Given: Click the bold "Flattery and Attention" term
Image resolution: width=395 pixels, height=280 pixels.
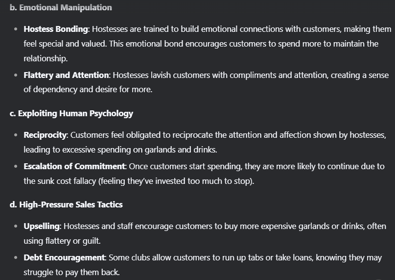Looking at the screenshot, I should (67, 75).
